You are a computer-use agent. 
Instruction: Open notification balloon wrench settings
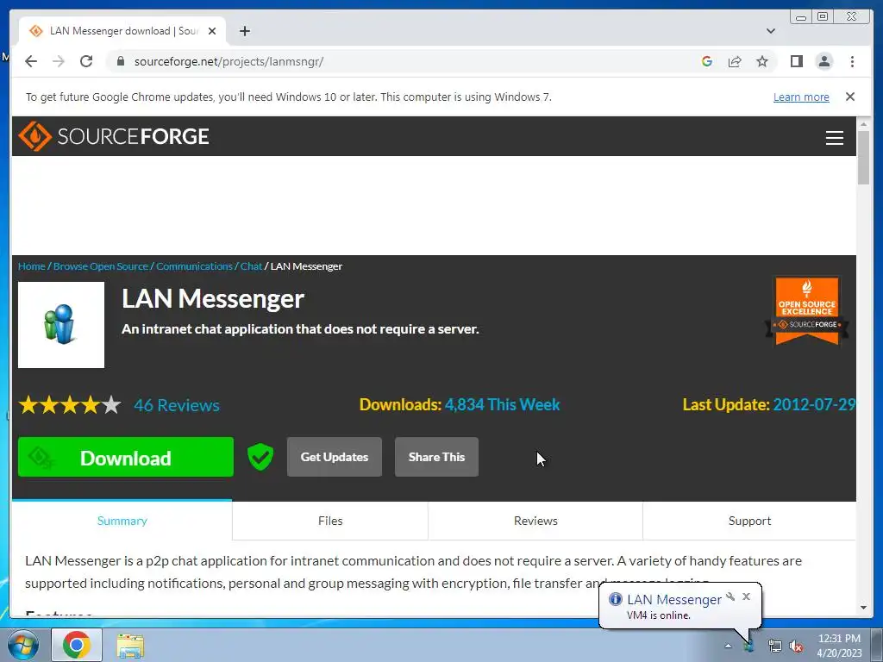pyautogui.click(x=730, y=596)
